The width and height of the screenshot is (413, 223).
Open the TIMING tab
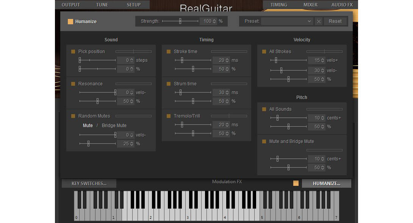278,5
